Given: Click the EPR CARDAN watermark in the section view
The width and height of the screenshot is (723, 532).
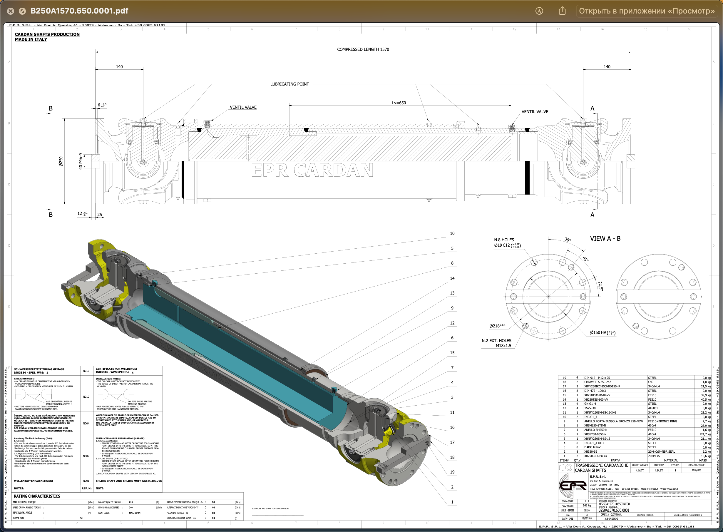Looking at the screenshot, I should point(312,170).
